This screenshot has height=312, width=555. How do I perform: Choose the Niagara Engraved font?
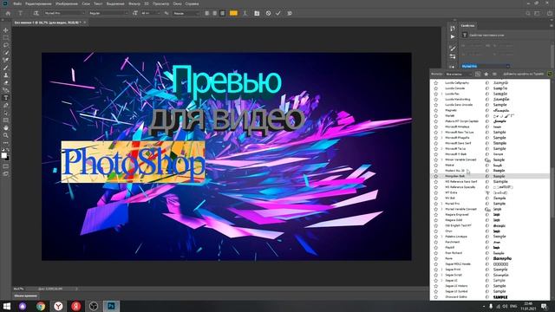(x=457, y=214)
